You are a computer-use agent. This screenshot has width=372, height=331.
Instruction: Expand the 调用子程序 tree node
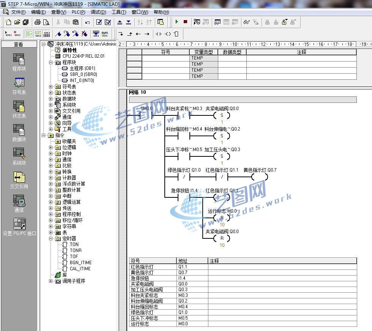coord(50,281)
